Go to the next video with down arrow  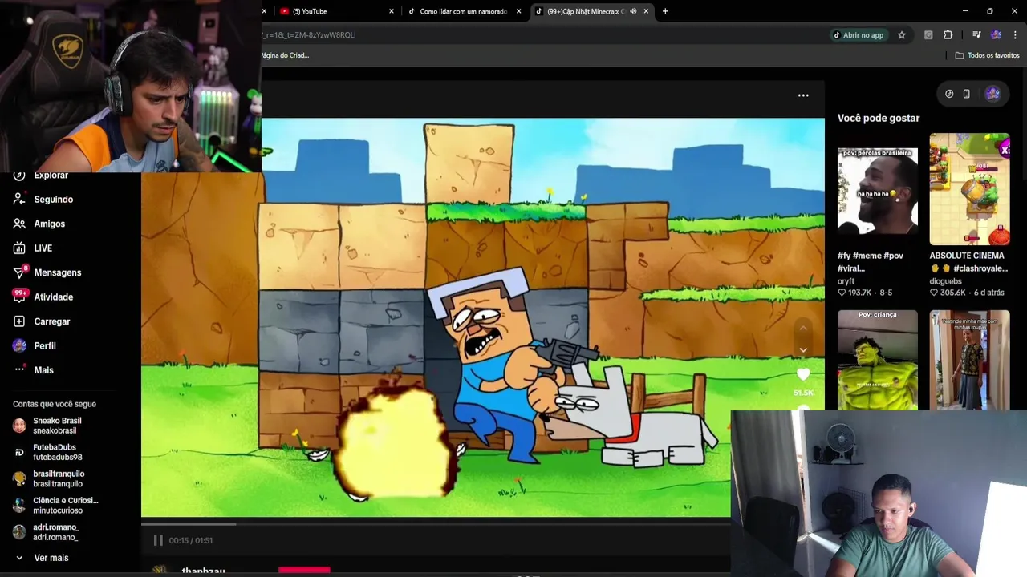(x=803, y=350)
